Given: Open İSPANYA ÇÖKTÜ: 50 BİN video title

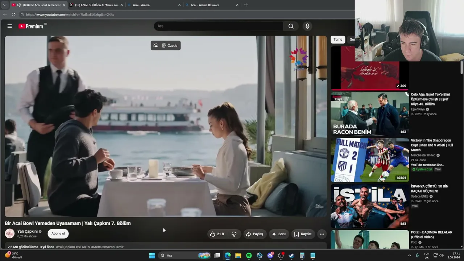Looking at the screenshot, I should 430,188.
